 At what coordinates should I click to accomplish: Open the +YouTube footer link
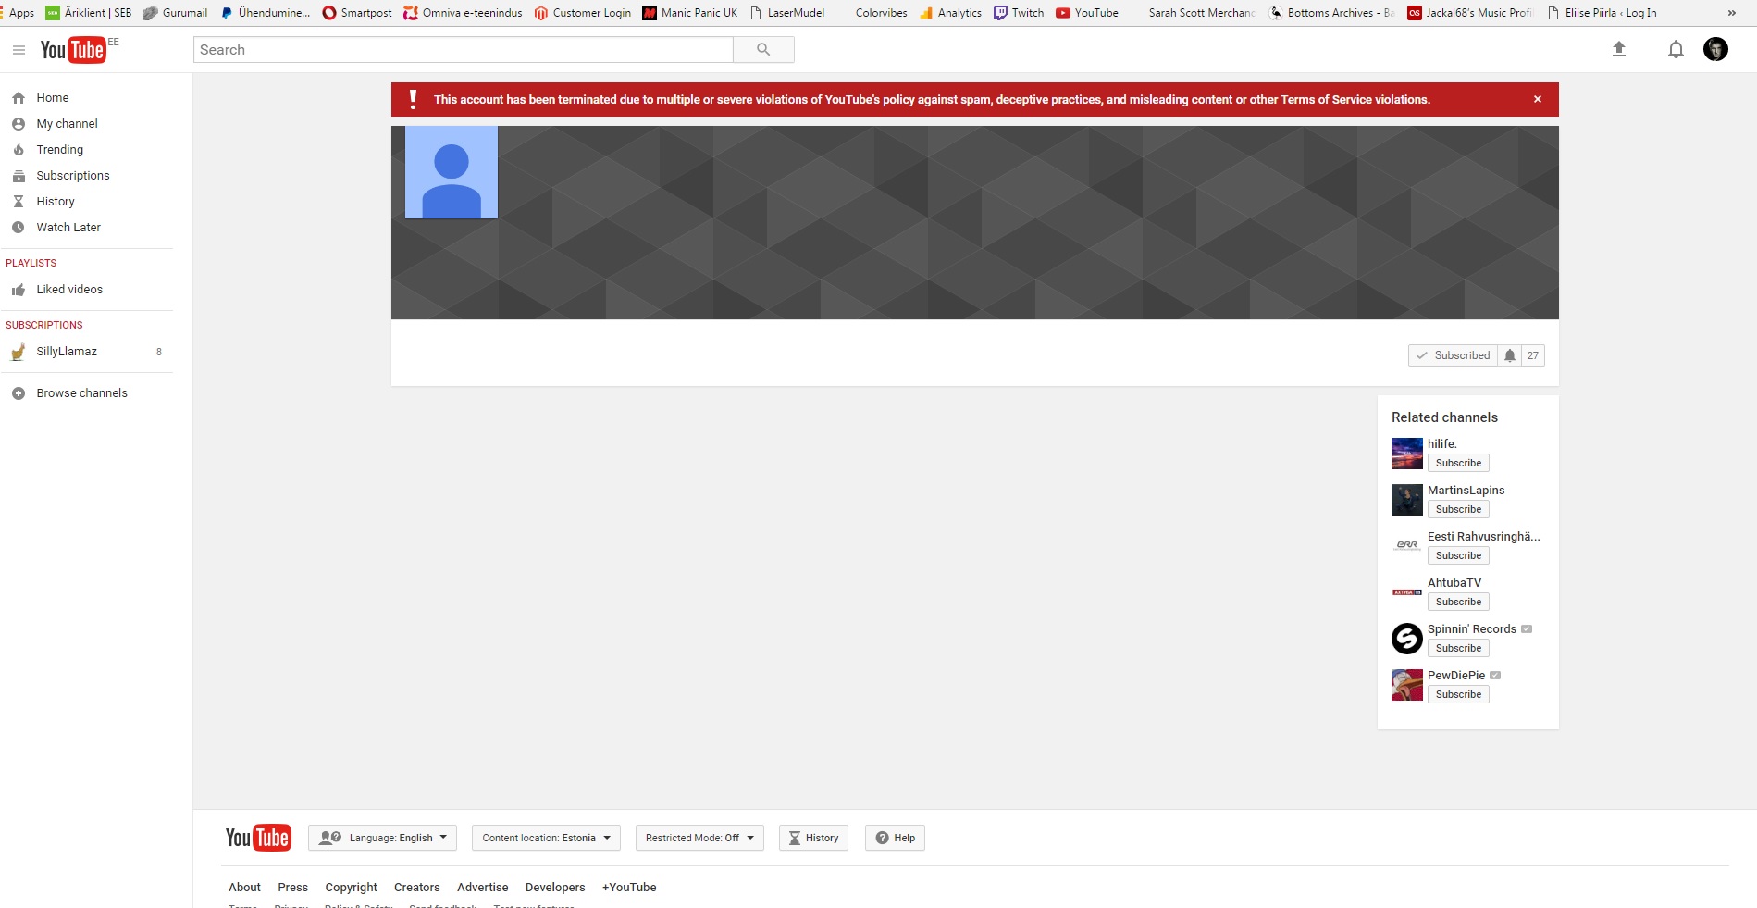click(x=629, y=888)
